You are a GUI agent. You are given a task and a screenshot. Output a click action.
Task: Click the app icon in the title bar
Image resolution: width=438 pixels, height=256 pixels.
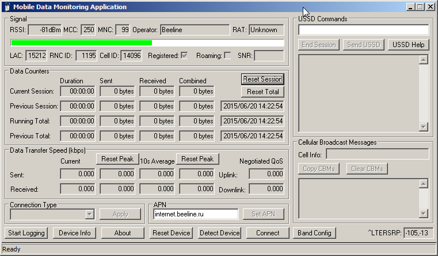tap(6, 7)
